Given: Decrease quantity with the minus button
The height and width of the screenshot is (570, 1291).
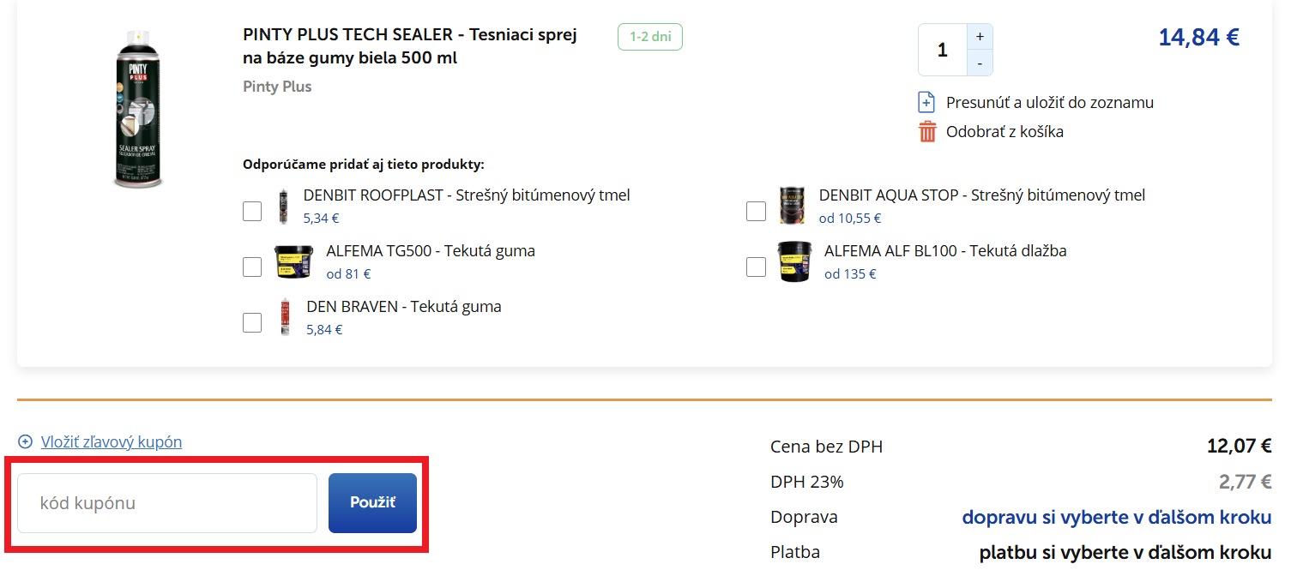Looking at the screenshot, I should click(x=980, y=63).
